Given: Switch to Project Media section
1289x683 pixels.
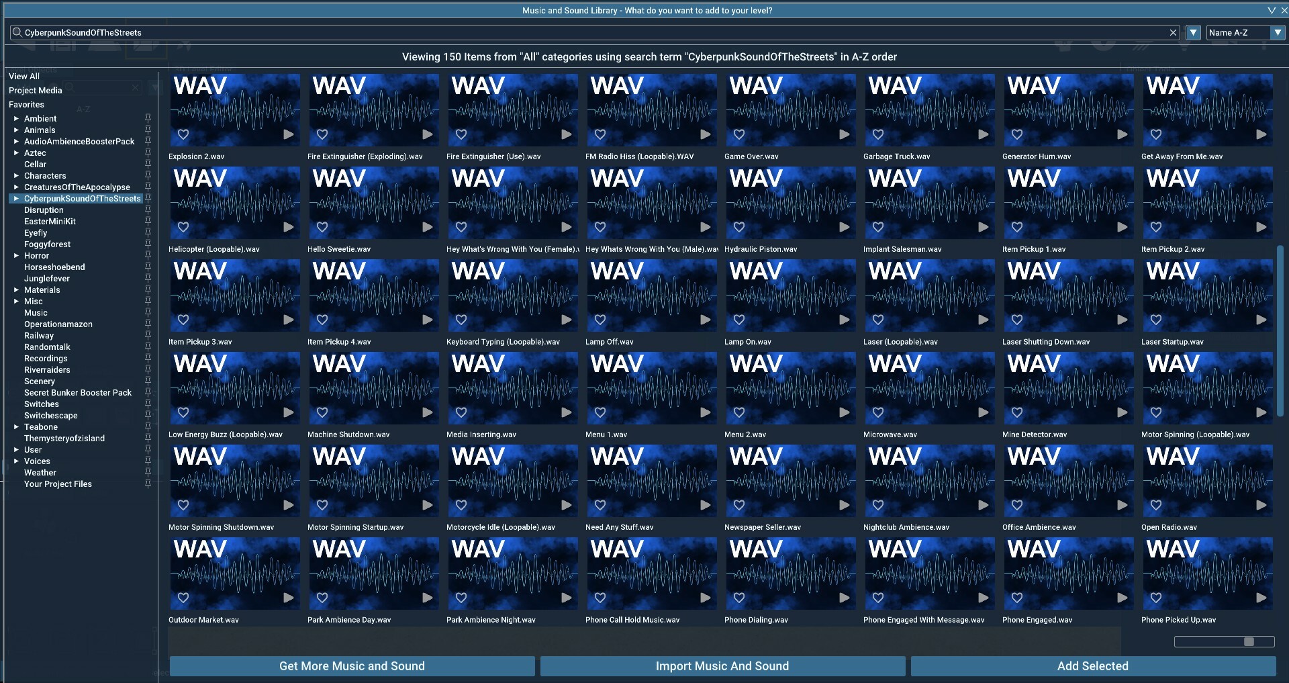Looking at the screenshot, I should (36, 91).
